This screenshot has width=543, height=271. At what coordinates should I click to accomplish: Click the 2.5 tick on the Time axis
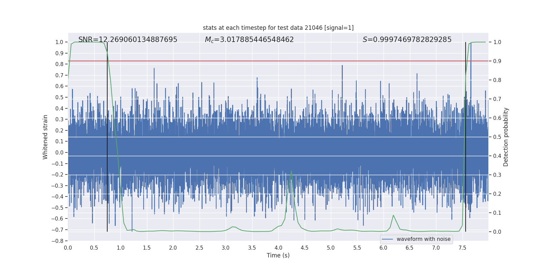pos(200,248)
